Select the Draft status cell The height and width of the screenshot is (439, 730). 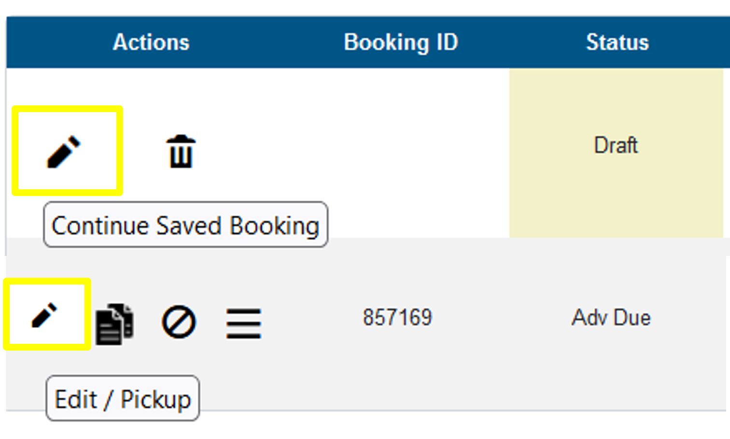pos(617,145)
